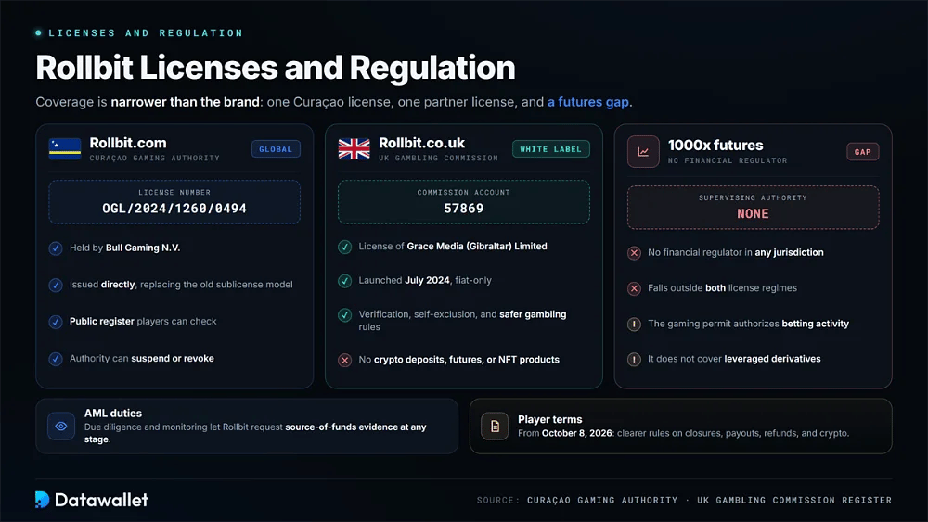Click the "It does not cover leveraged derivatives" line
The image size is (928, 522).
[734, 359]
